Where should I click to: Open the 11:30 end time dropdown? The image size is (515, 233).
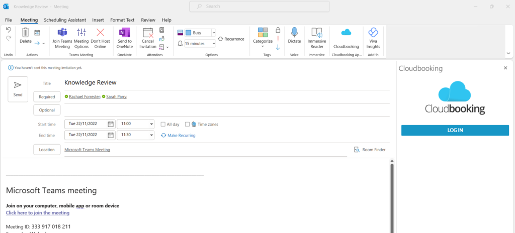(x=151, y=135)
